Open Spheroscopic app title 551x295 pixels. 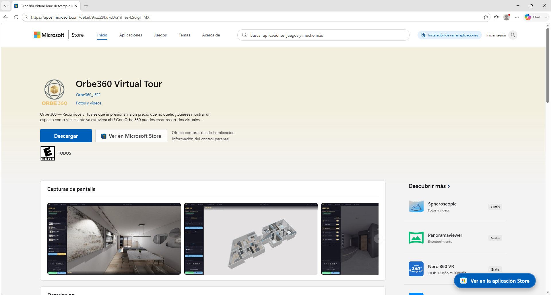tap(442, 204)
